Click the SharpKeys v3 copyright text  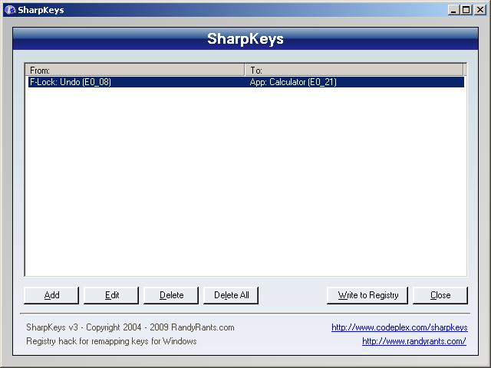[130, 327]
